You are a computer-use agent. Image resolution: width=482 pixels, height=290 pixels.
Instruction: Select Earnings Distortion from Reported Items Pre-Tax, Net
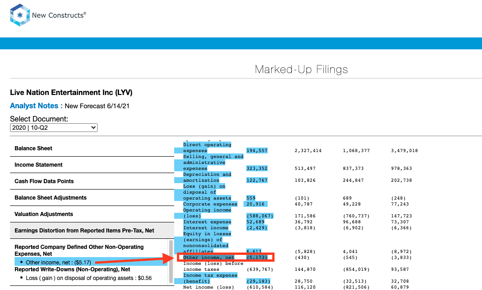(x=84, y=231)
